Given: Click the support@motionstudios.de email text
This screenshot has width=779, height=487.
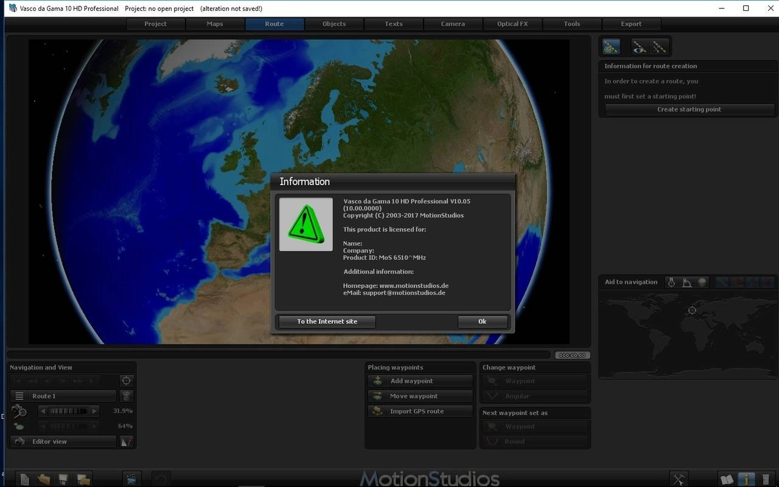Looking at the screenshot, I should pyautogui.click(x=404, y=293).
